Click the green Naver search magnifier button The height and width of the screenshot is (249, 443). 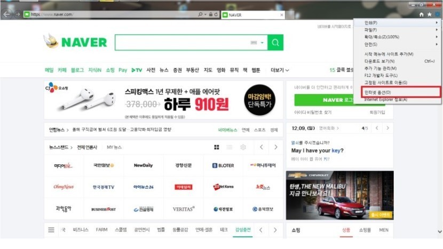point(275,43)
